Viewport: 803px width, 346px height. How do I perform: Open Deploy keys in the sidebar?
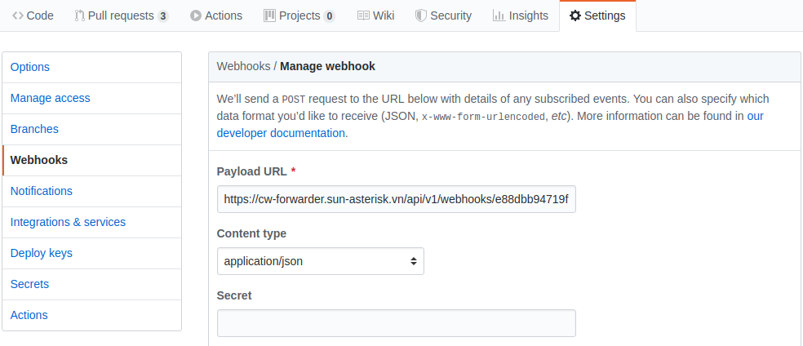click(42, 253)
